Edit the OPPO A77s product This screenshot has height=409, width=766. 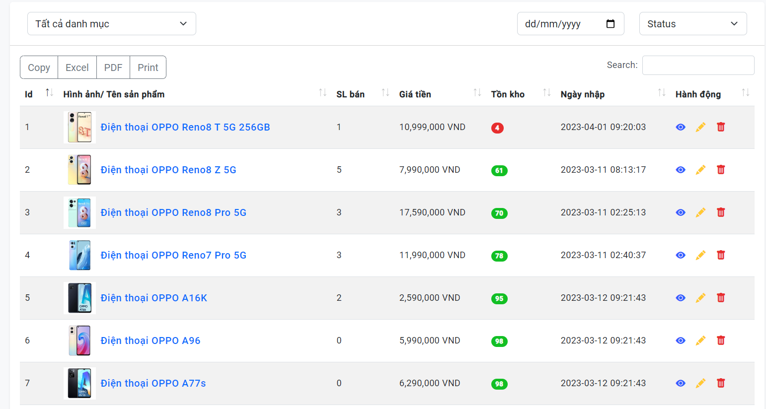coord(700,383)
